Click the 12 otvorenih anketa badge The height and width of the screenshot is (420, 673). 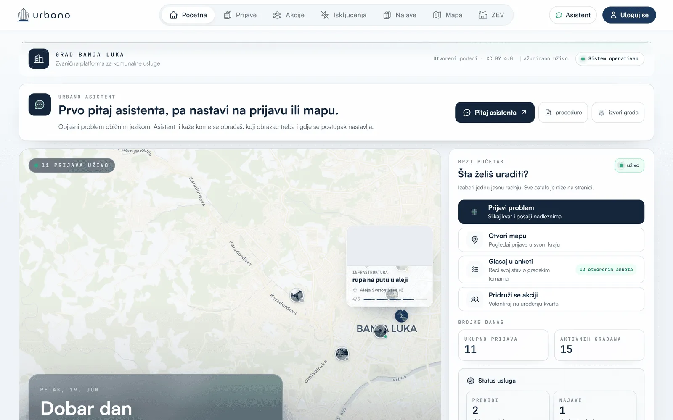(x=606, y=270)
